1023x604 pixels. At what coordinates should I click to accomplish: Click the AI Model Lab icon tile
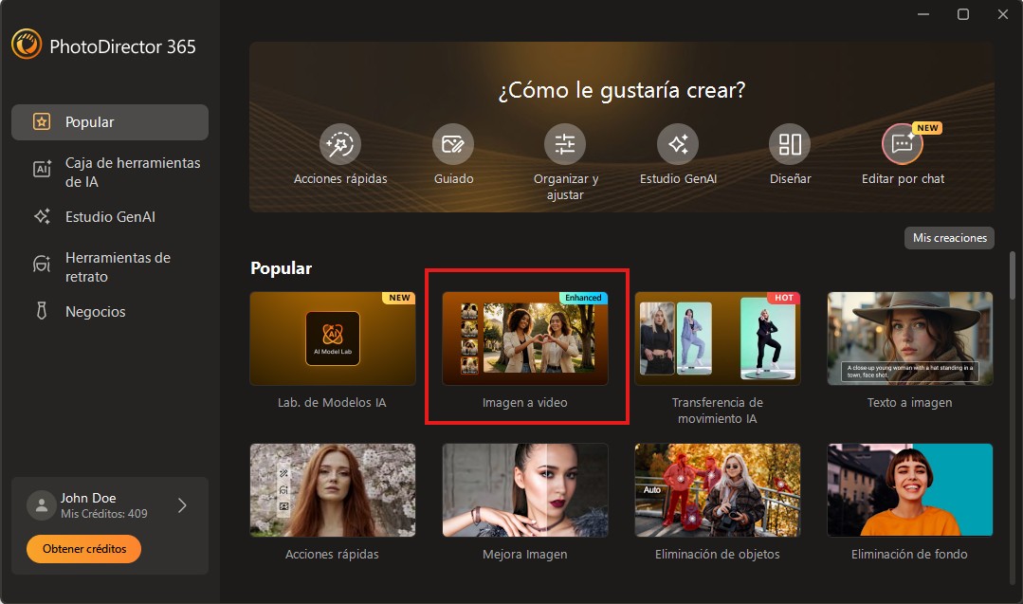(333, 338)
